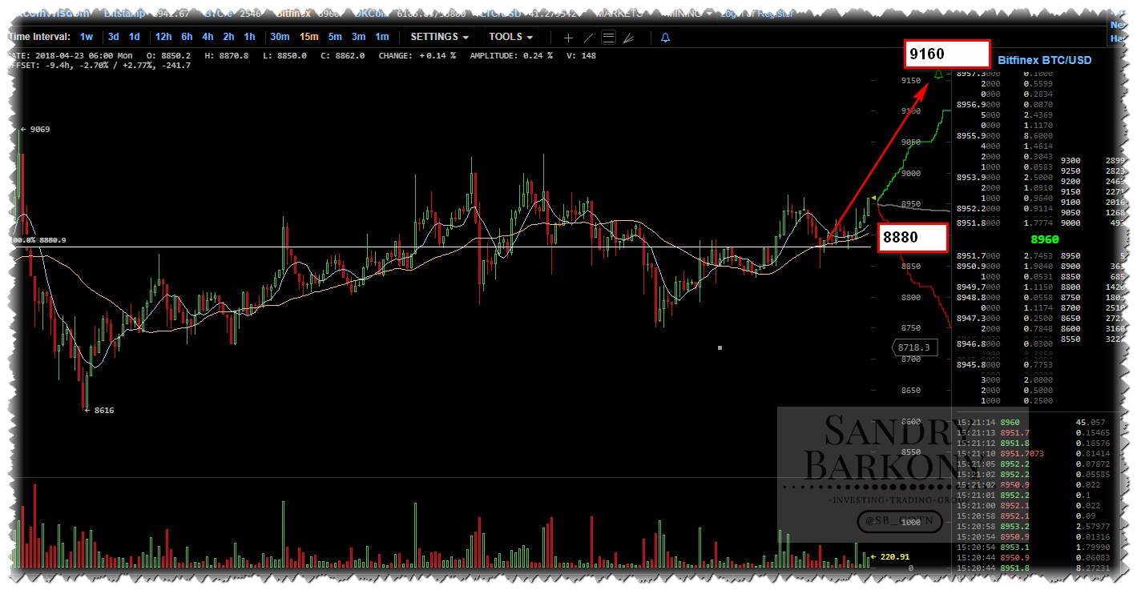The height and width of the screenshot is (590, 1137).
Task: Select the 15:21:12 trade of 0.18576
Action: 1034,443
